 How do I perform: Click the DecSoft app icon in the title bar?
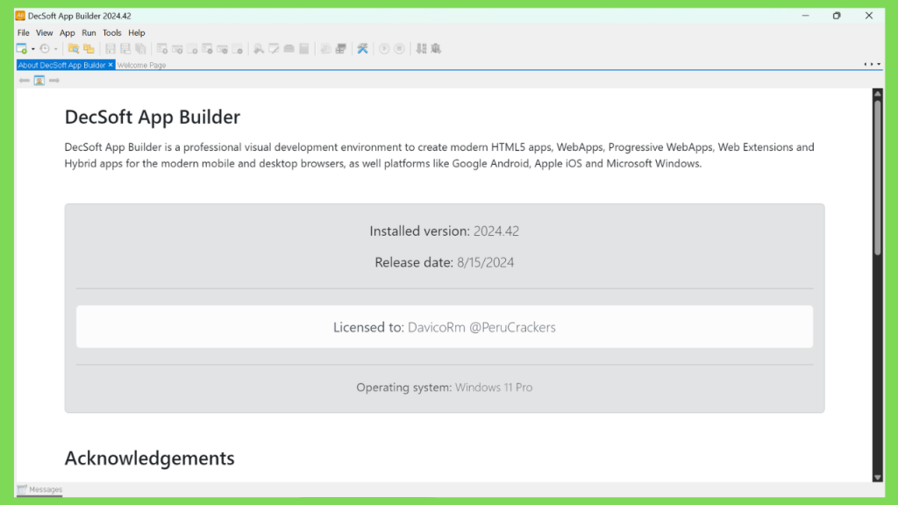[20, 16]
